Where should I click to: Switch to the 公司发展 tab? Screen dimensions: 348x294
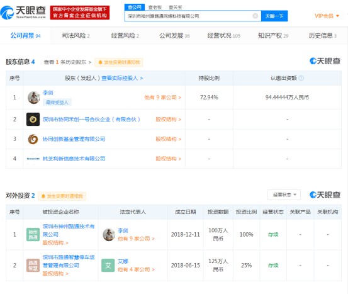coord(174,35)
